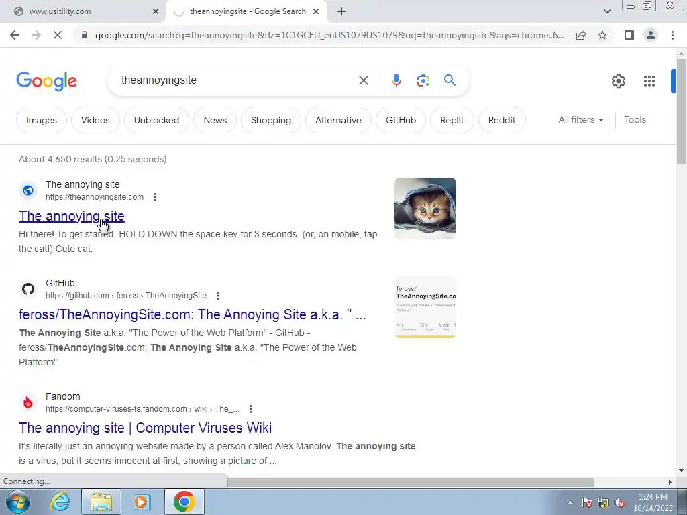Select the News filter chip
The image size is (687, 515).
point(215,120)
